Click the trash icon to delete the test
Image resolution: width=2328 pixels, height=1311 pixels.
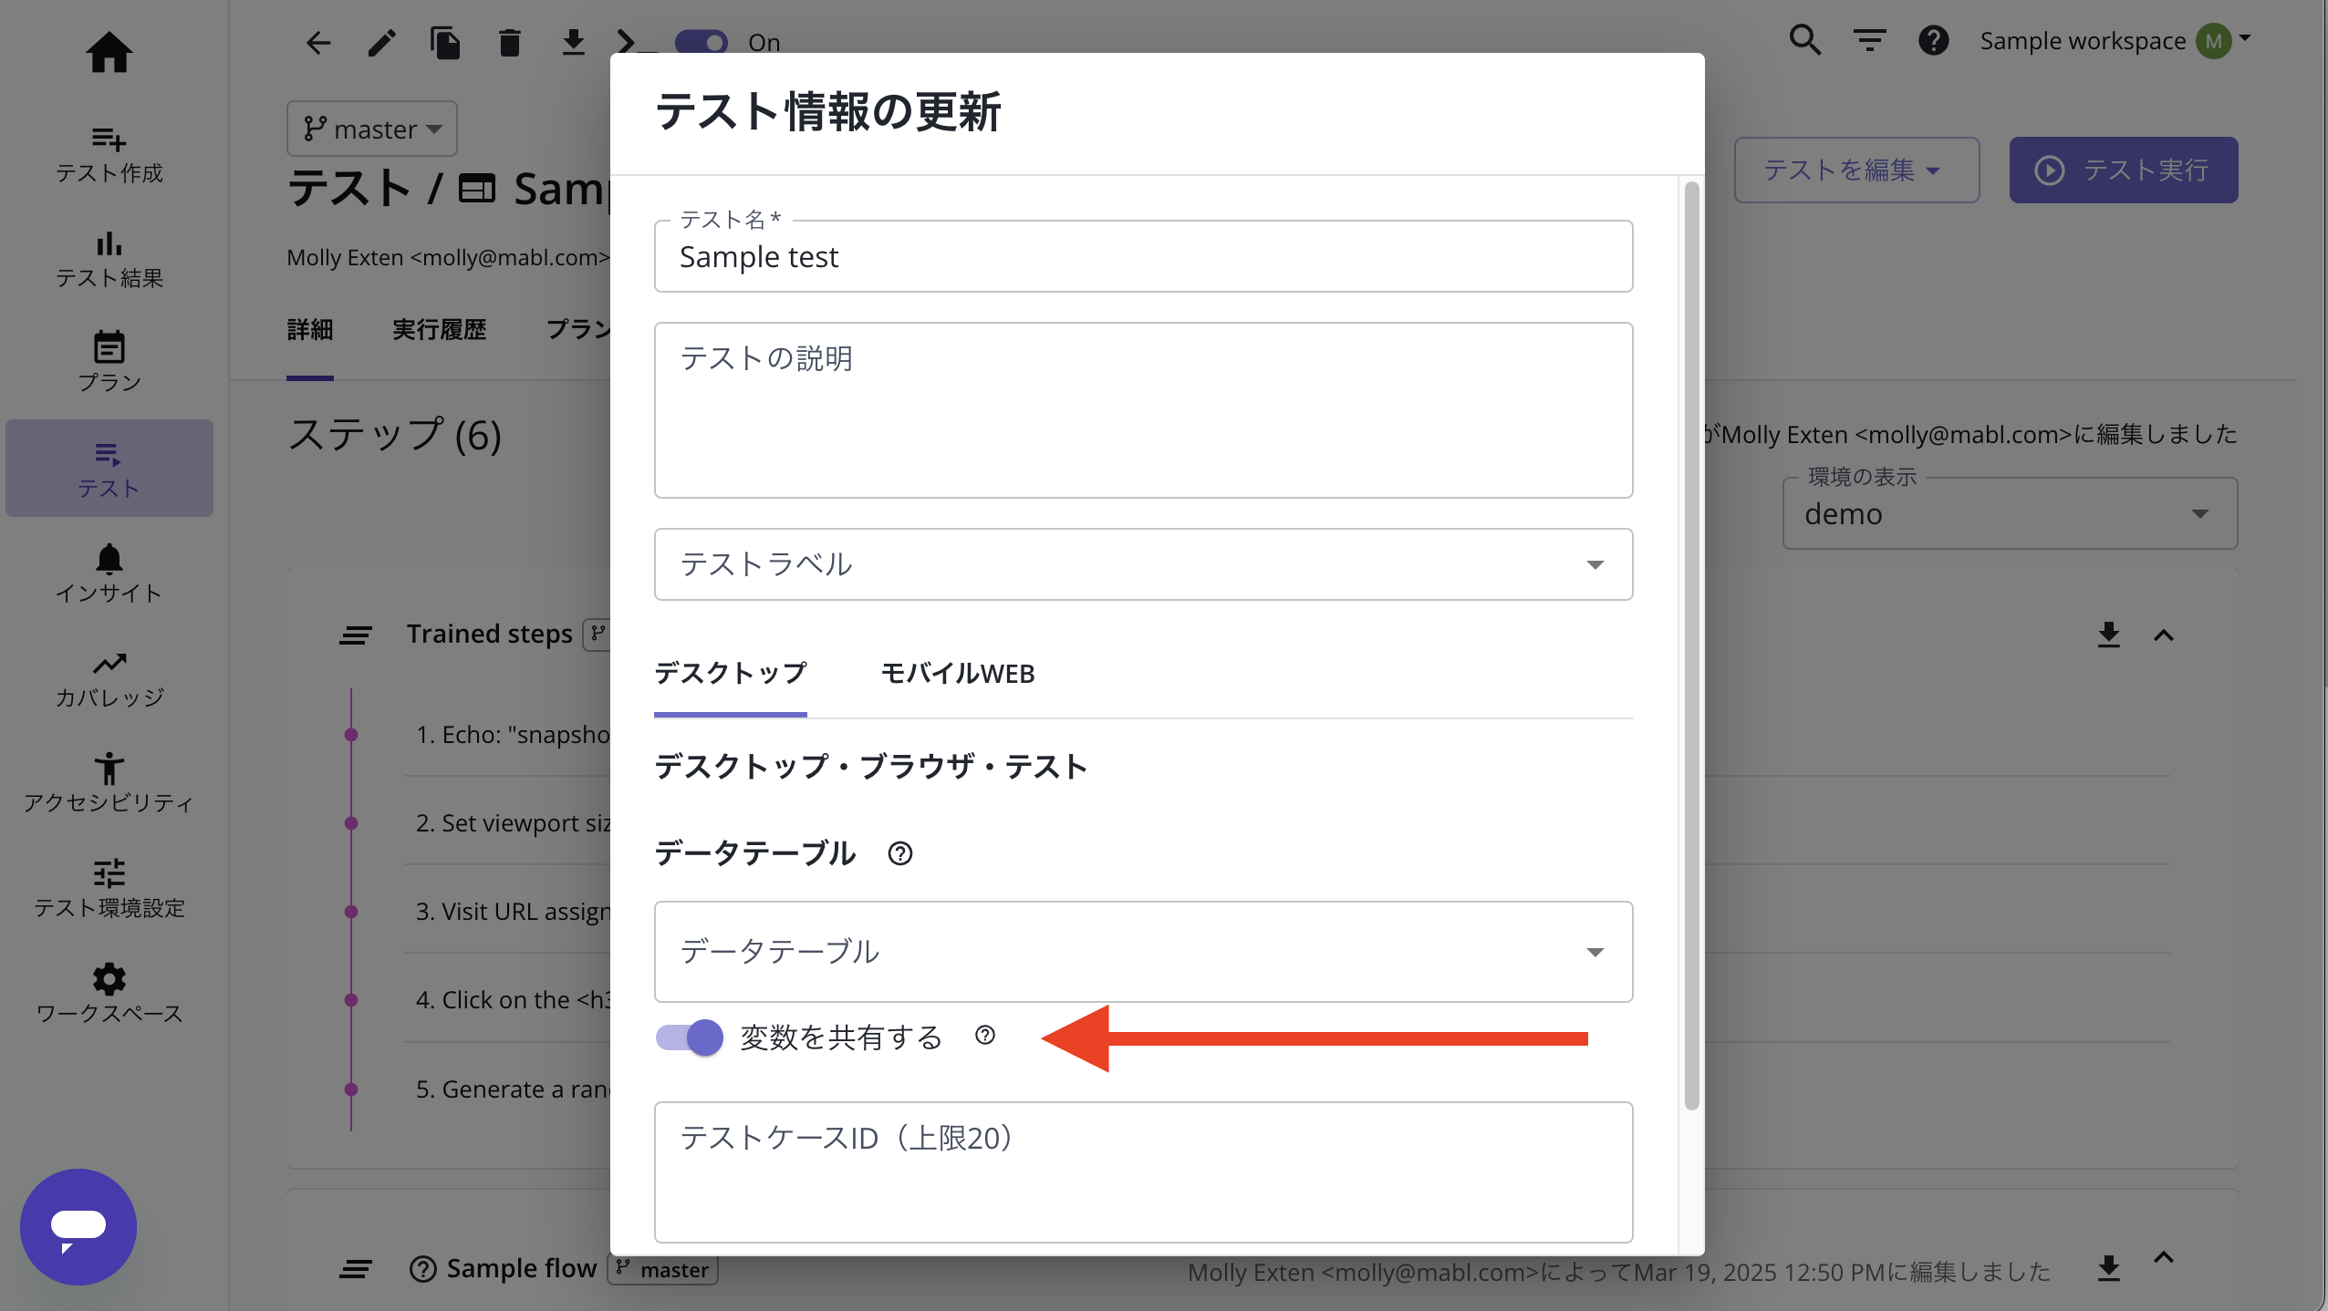509,42
